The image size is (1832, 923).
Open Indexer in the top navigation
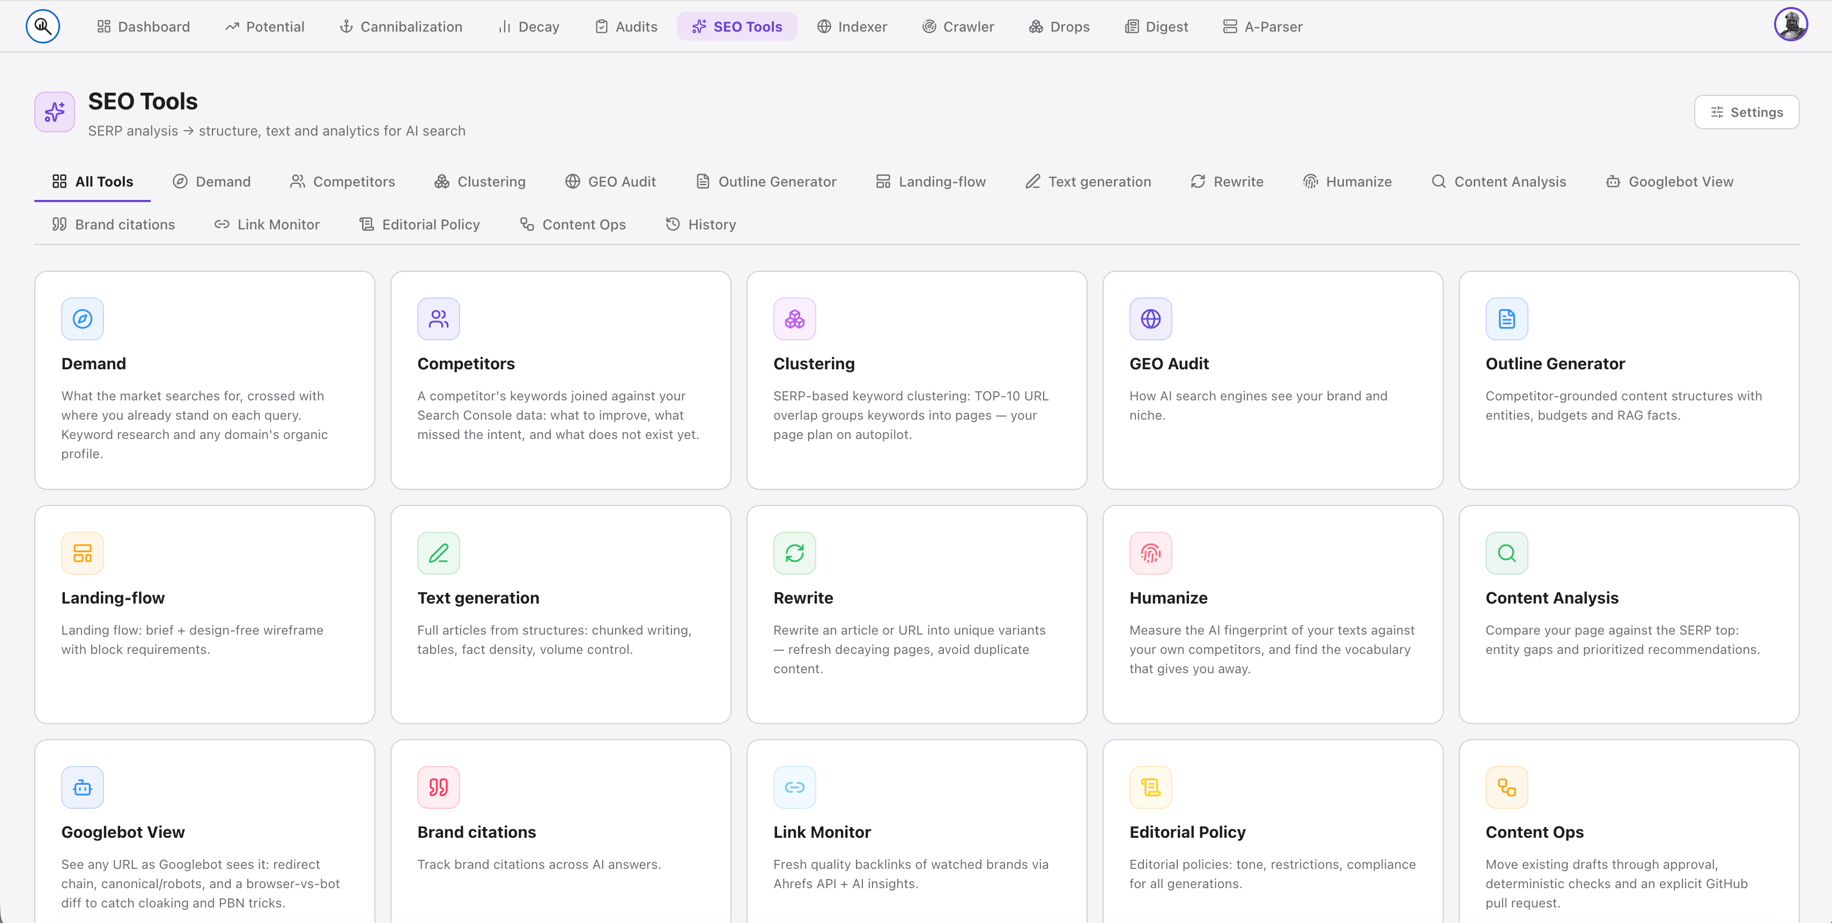852,26
